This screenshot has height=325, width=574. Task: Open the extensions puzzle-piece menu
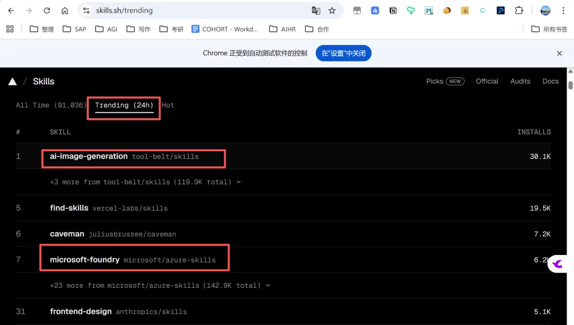pyautogui.click(x=519, y=11)
